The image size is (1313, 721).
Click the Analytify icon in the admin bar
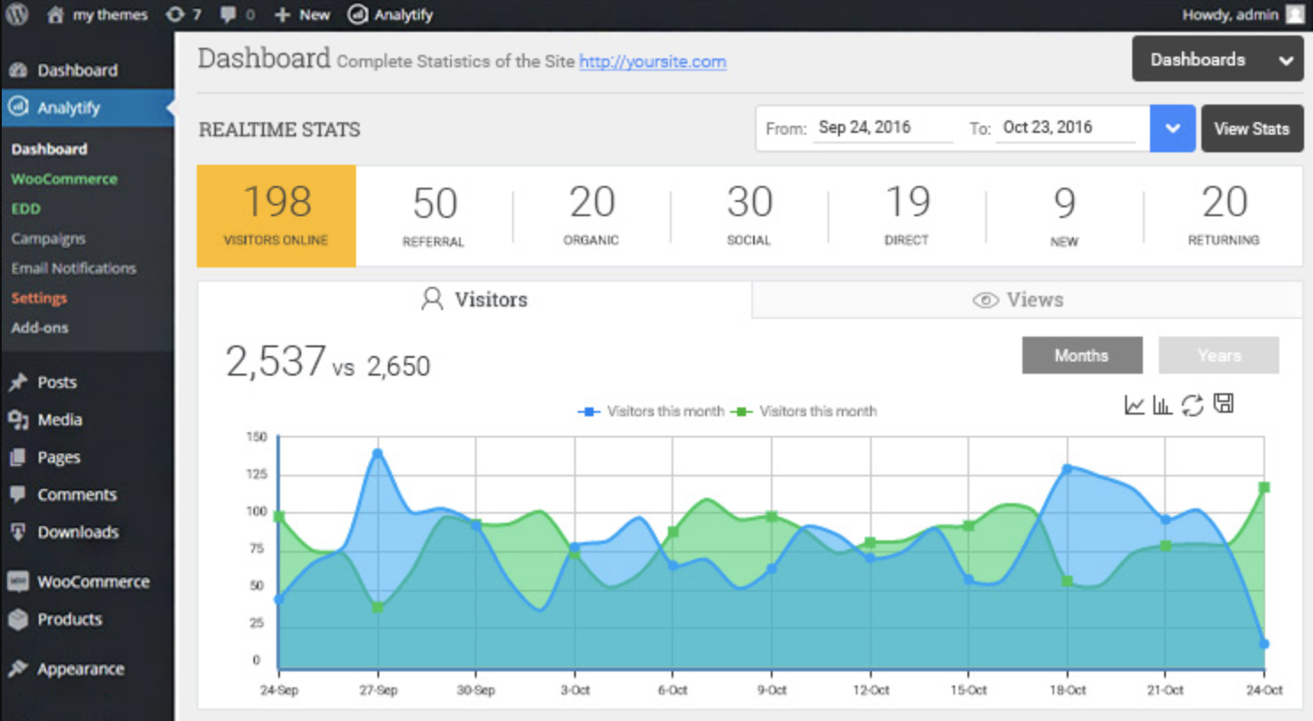[357, 14]
